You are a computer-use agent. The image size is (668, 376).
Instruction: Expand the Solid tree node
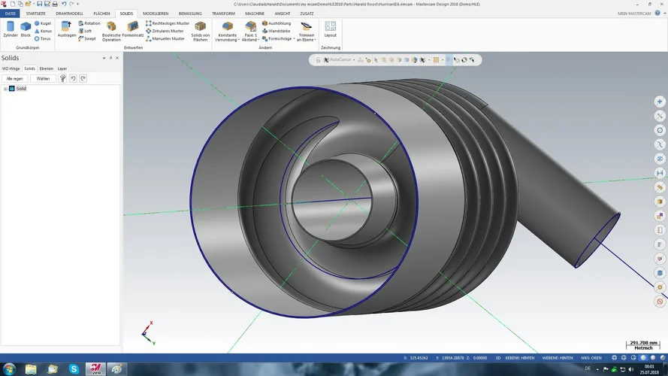(x=5, y=89)
